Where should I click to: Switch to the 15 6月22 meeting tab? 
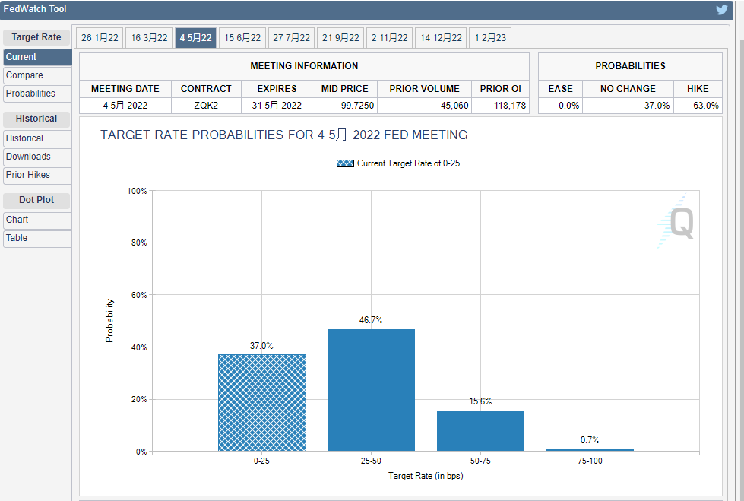point(242,38)
